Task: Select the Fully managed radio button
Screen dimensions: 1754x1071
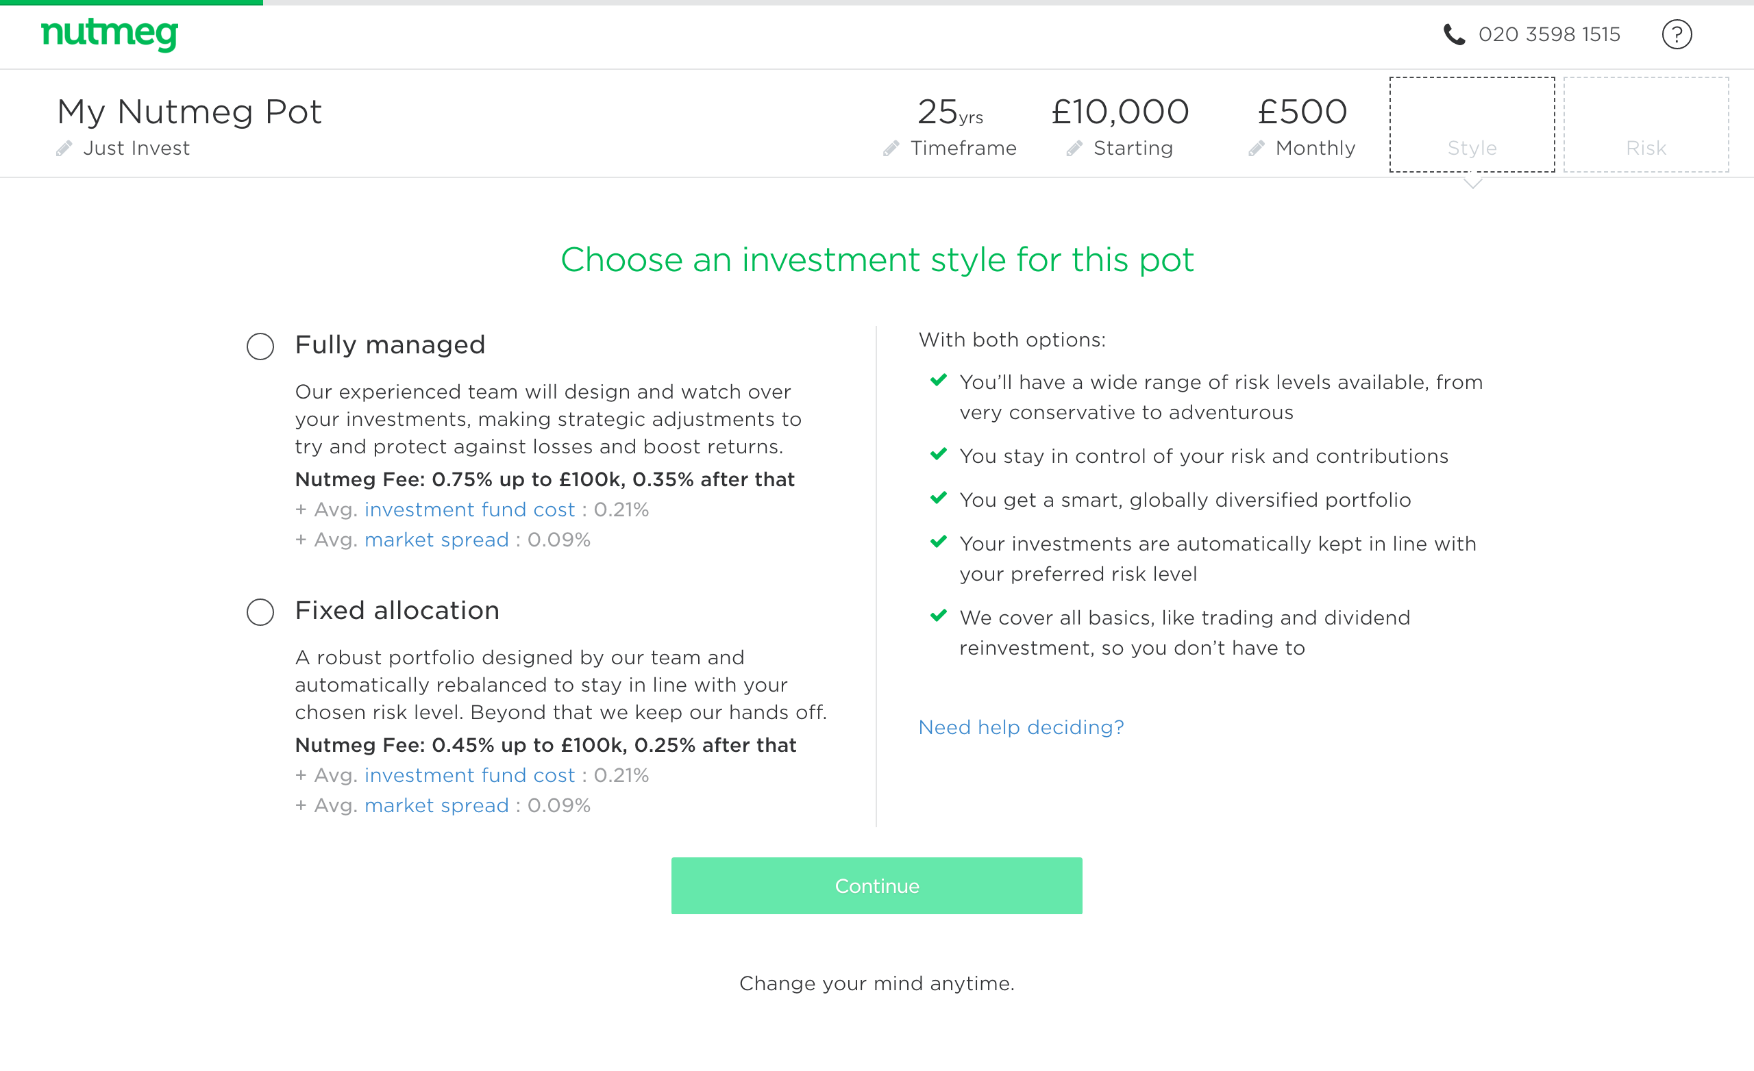Action: click(x=260, y=346)
